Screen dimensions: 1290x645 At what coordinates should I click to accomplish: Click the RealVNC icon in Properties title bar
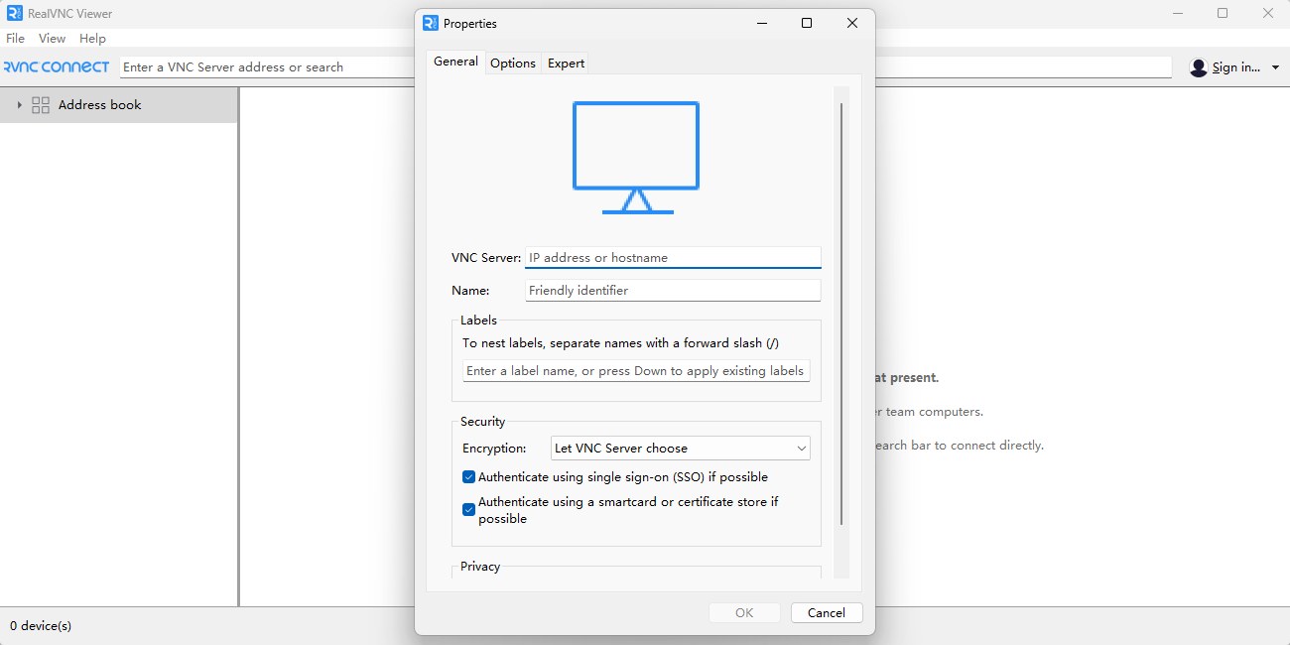click(430, 23)
